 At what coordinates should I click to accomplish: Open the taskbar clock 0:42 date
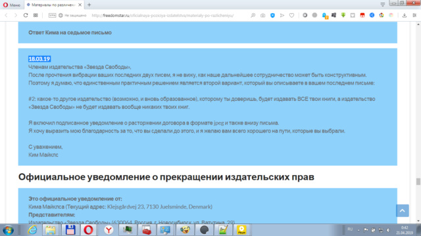tap(405, 230)
